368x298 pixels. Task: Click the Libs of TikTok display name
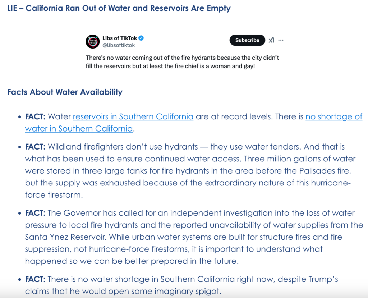(x=119, y=38)
